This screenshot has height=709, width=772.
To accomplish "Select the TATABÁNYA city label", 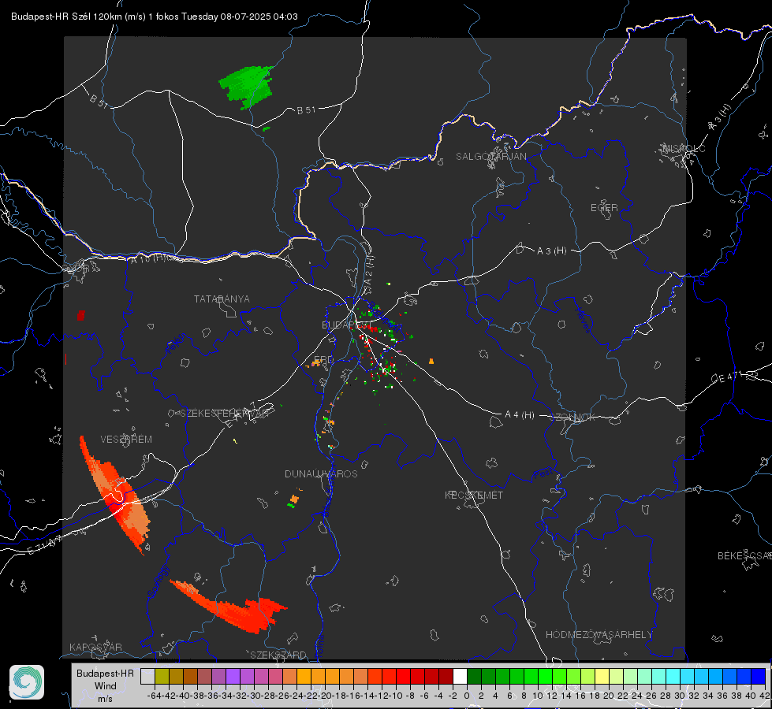I will pos(222,299).
